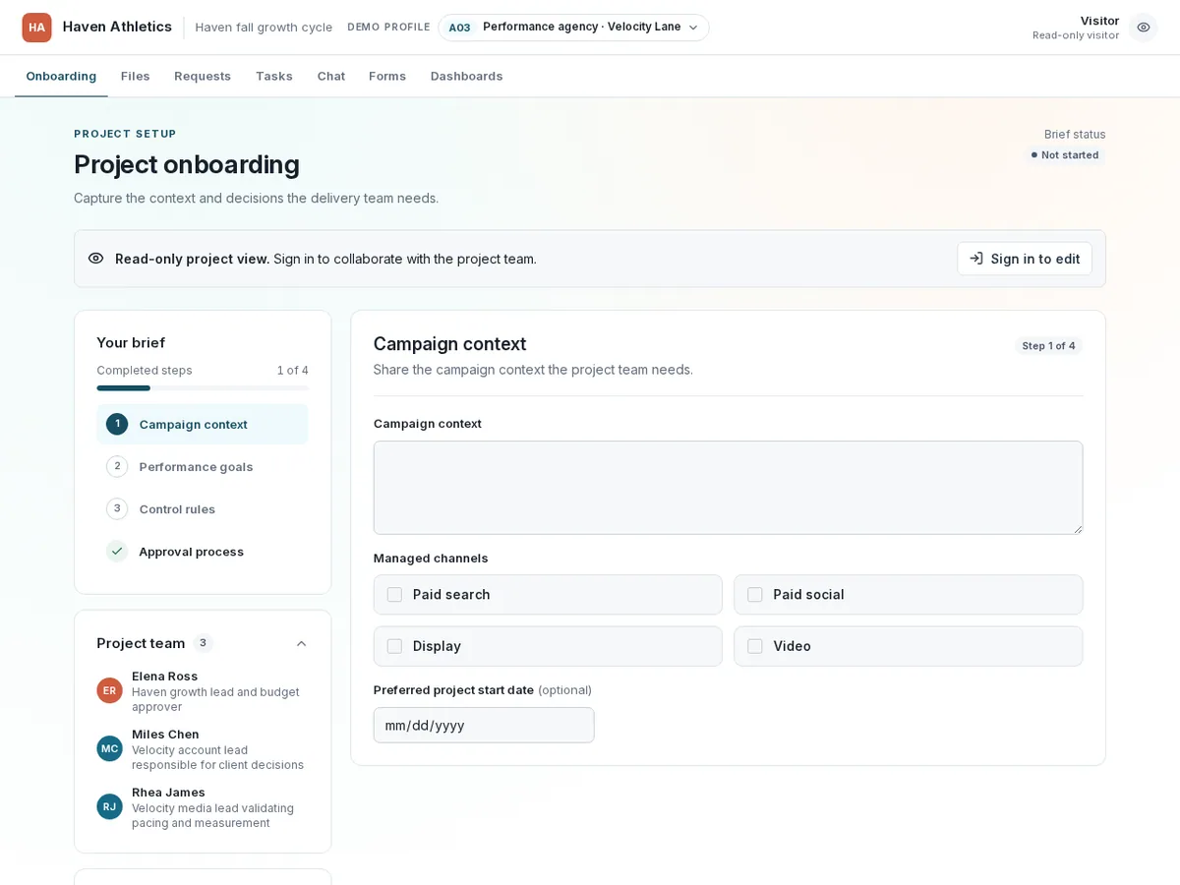Click the Haven fall growth cycle text
The image size is (1180, 885).
click(x=264, y=28)
